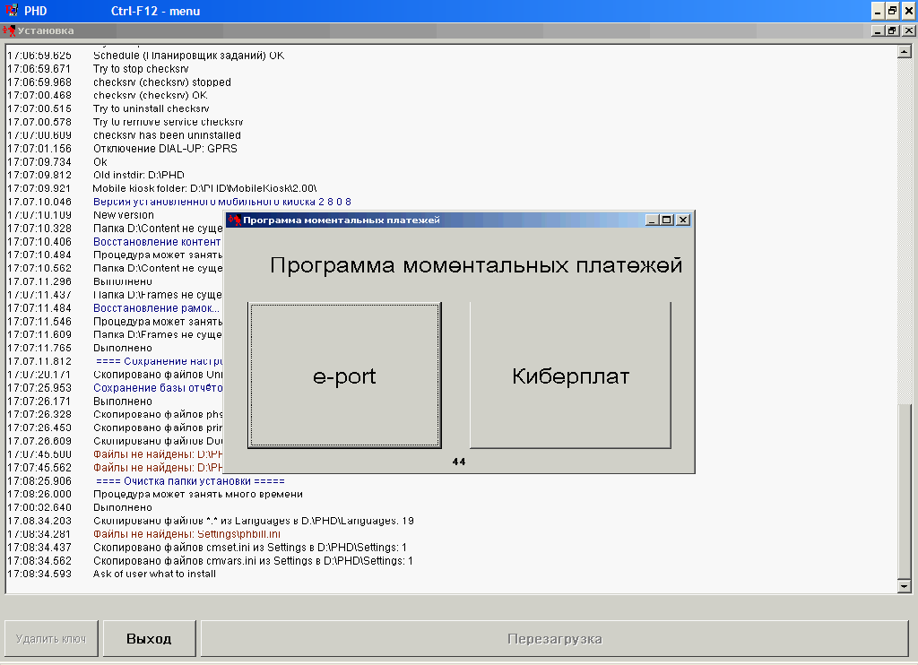Click blue log line 'Восстановление рамок...'
918x665 pixels.
click(156, 308)
